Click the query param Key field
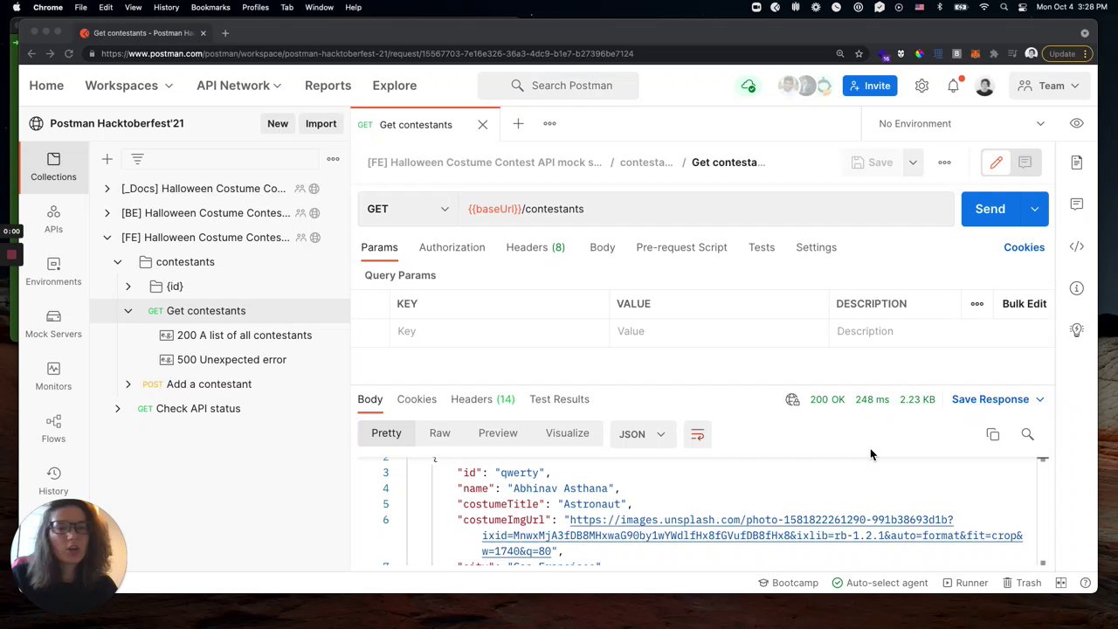Viewport: 1118px width, 629px height. click(500, 331)
